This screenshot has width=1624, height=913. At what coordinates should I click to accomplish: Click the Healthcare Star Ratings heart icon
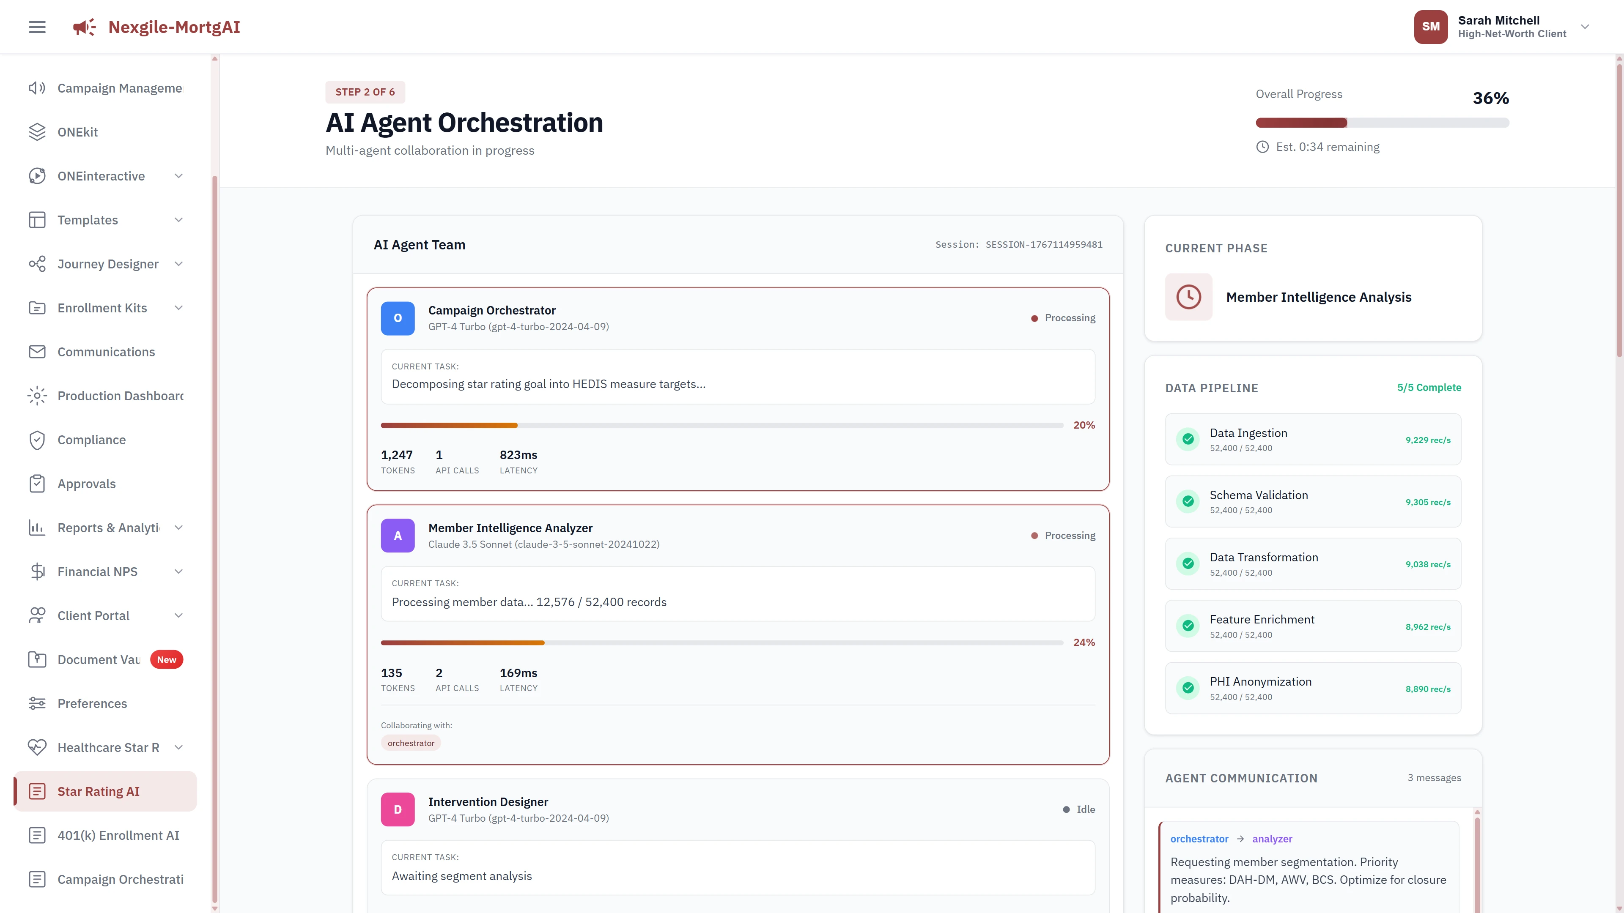click(x=36, y=747)
